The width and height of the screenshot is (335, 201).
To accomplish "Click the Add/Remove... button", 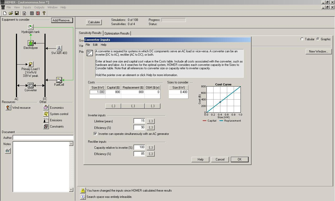I will coord(62,20).
